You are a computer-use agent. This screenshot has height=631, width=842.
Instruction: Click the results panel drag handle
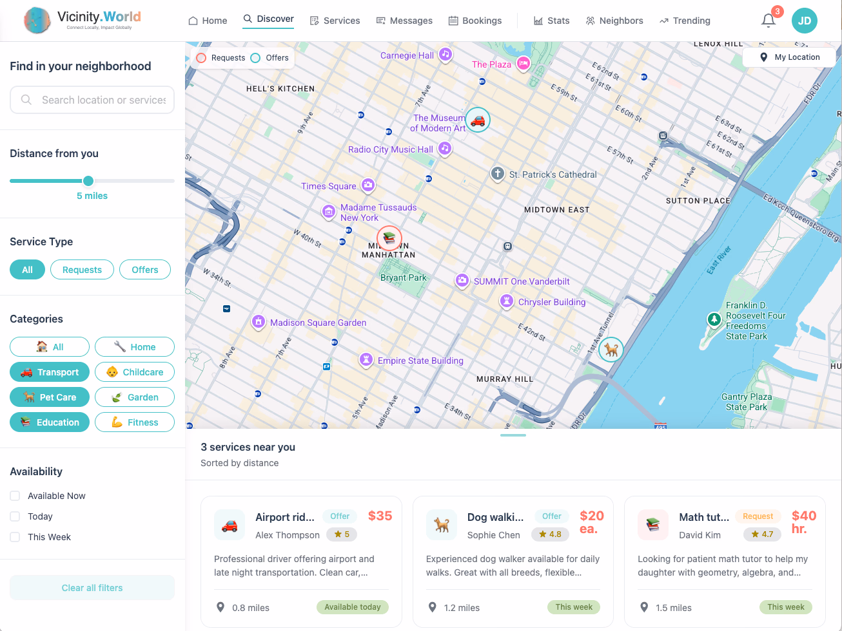tap(513, 435)
